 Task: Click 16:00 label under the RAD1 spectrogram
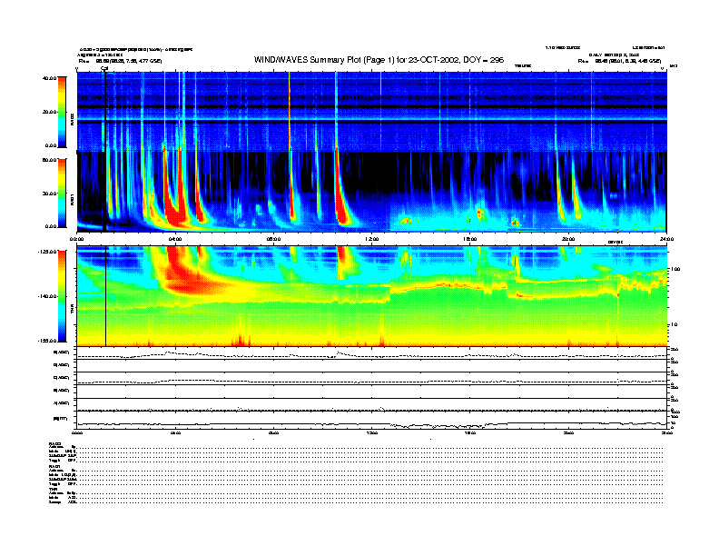pos(470,239)
